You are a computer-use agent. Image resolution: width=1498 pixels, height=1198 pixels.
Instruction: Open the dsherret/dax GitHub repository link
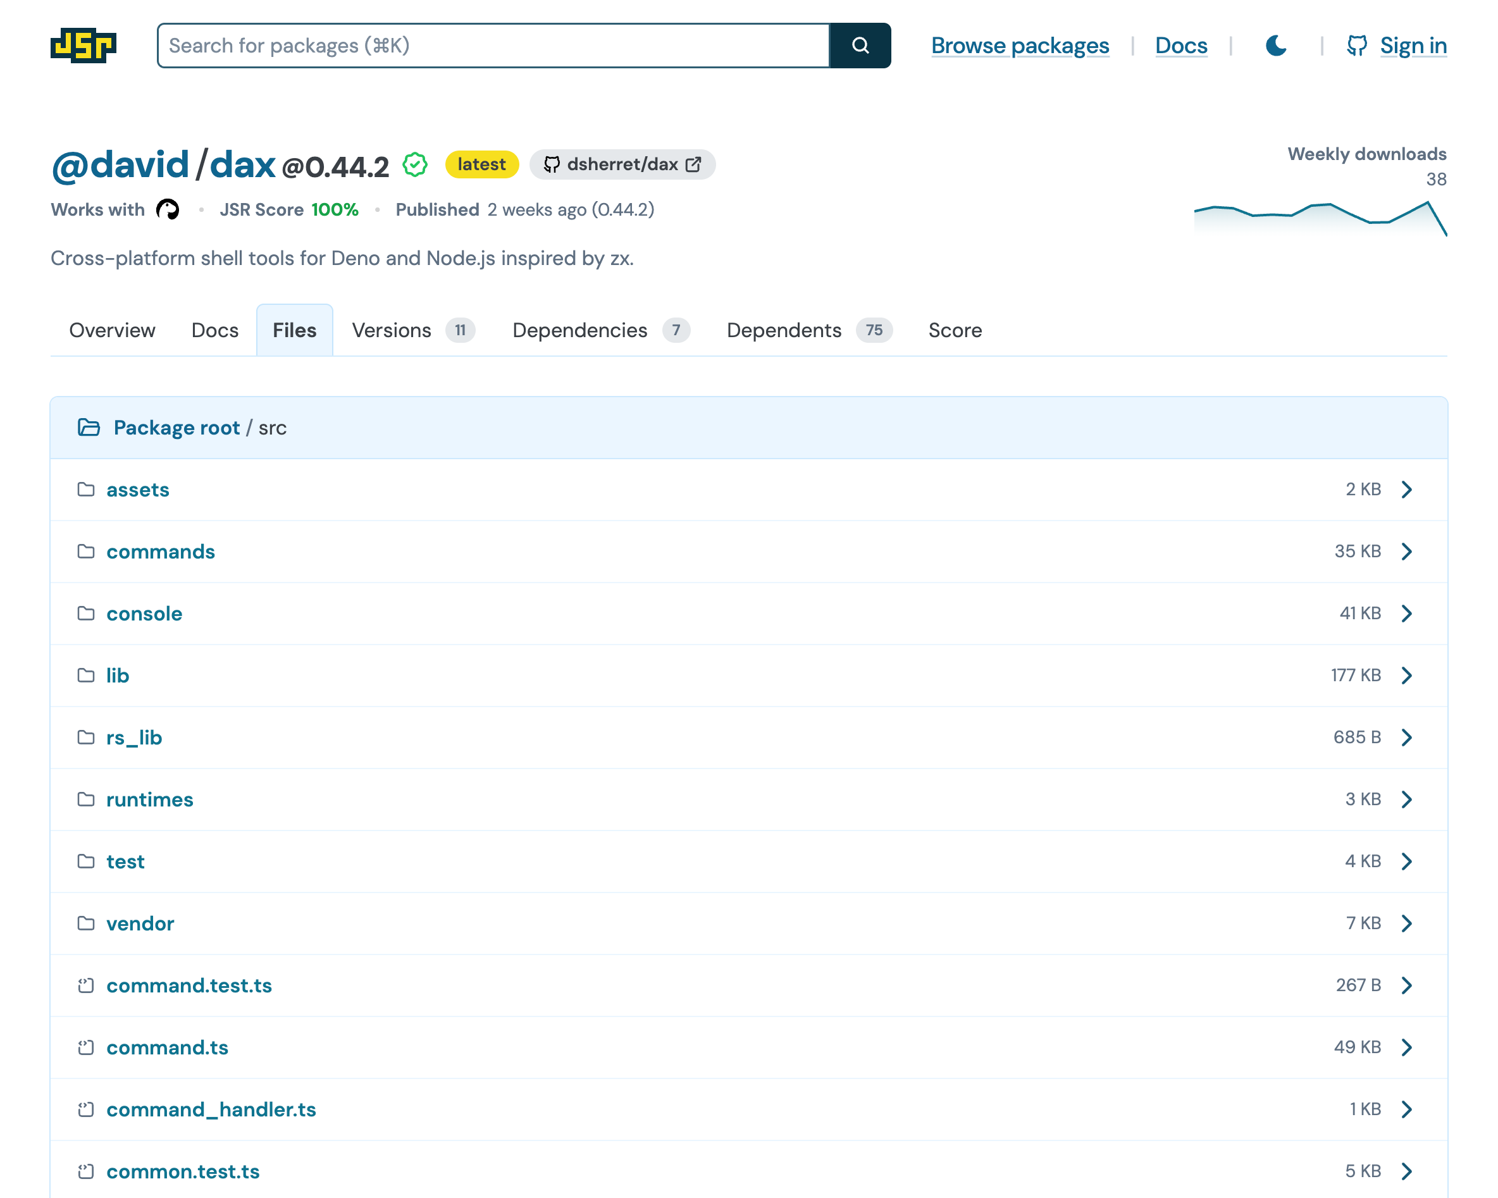(622, 164)
